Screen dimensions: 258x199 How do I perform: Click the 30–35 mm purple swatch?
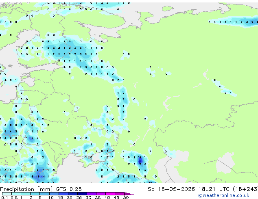(92, 194)
